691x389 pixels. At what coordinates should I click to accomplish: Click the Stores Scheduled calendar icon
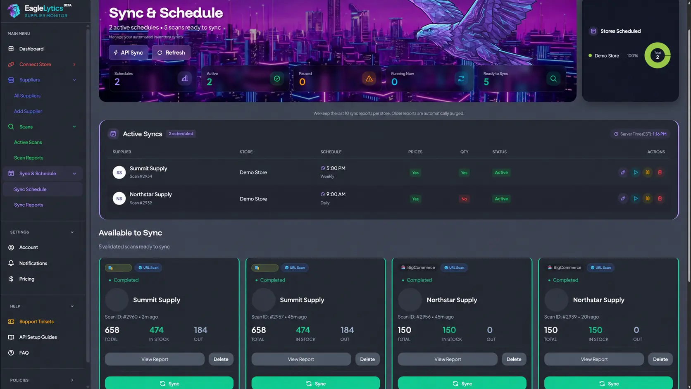point(593,31)
